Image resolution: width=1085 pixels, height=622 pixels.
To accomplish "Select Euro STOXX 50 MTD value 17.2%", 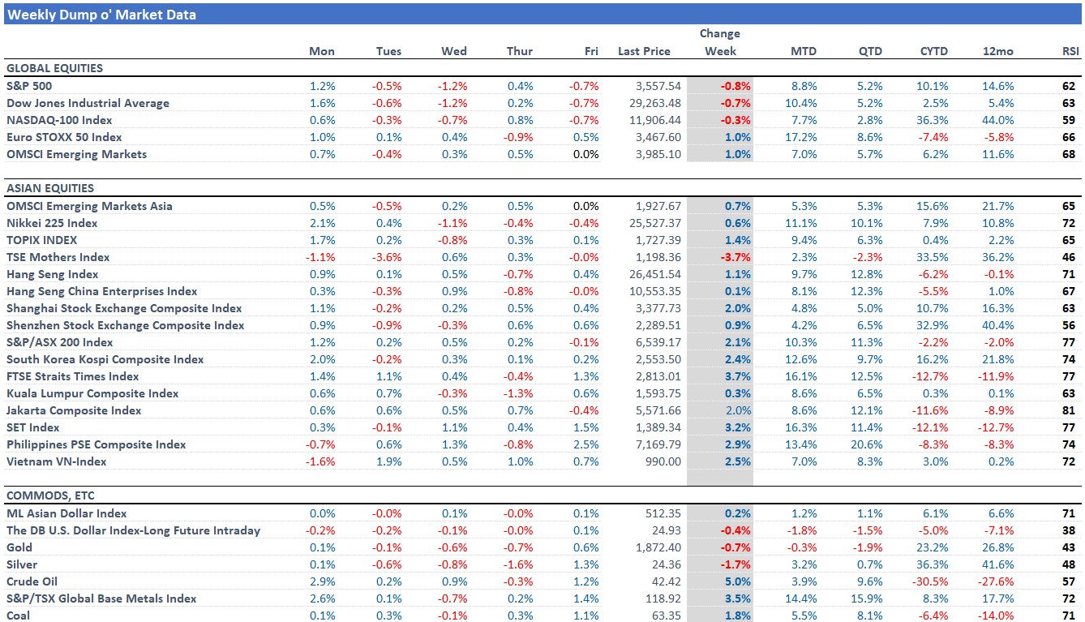I will pyautogui.click(x=801, y=137).
